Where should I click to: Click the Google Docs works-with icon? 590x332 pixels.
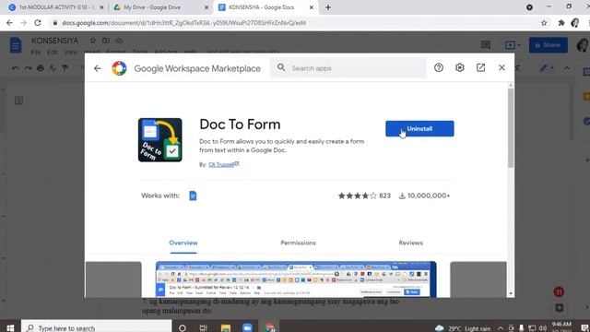pos(193,196)
